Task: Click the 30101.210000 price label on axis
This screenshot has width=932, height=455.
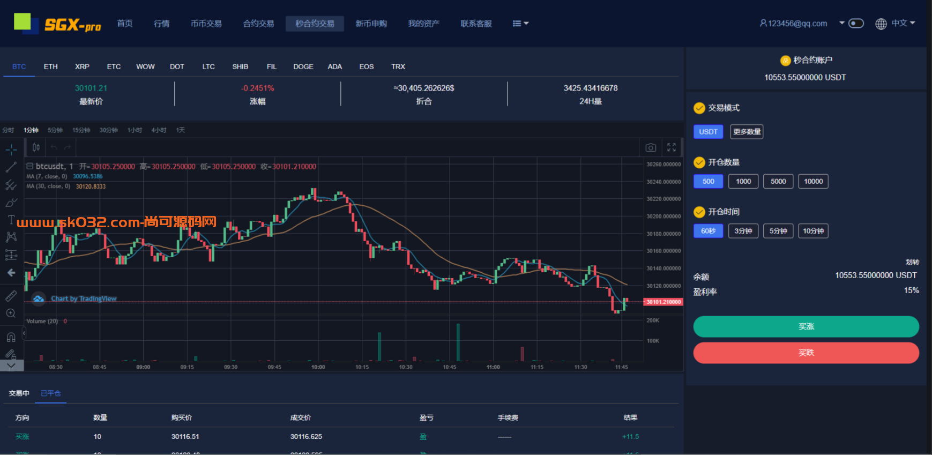Action: click(663, 302)
